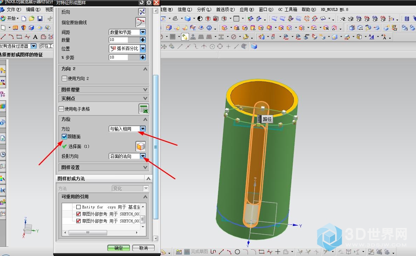Click the highlighted light bulb icon
This screenshot has width=416, height=256.
click(185, 37)
